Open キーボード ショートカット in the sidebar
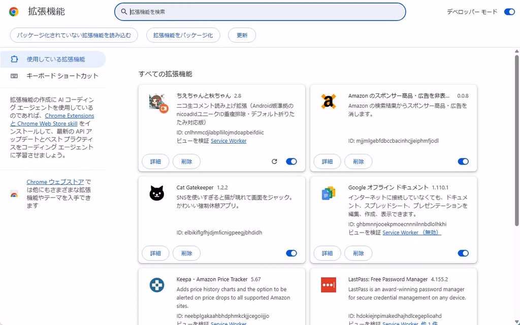The width and height of the screenshot is (520, 325). (53, 76)
